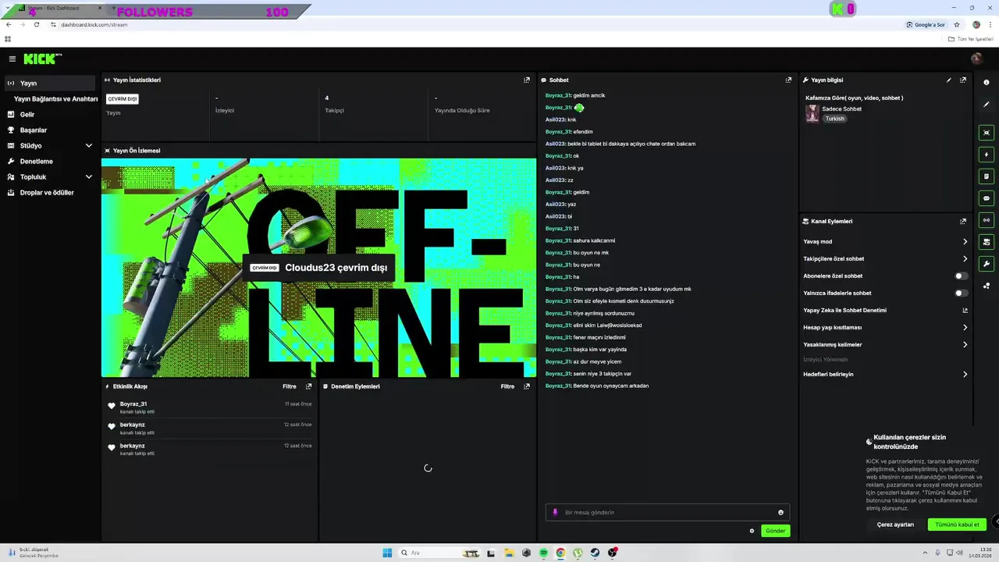The image size is (999, 562).
Task: Click the Windows Start button
Action: coord(387,553)
